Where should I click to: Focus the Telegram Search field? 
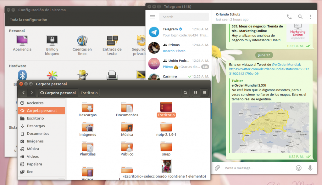184,17
